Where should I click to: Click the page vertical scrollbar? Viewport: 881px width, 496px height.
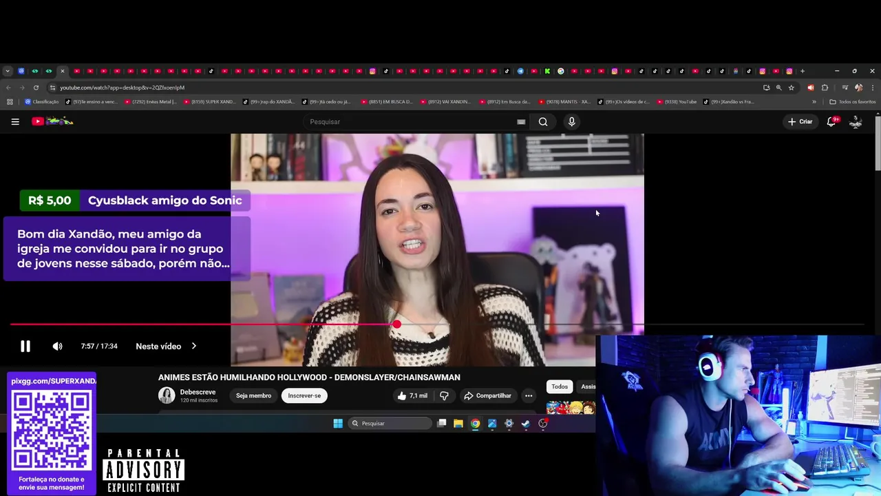(x=878, y=143)
